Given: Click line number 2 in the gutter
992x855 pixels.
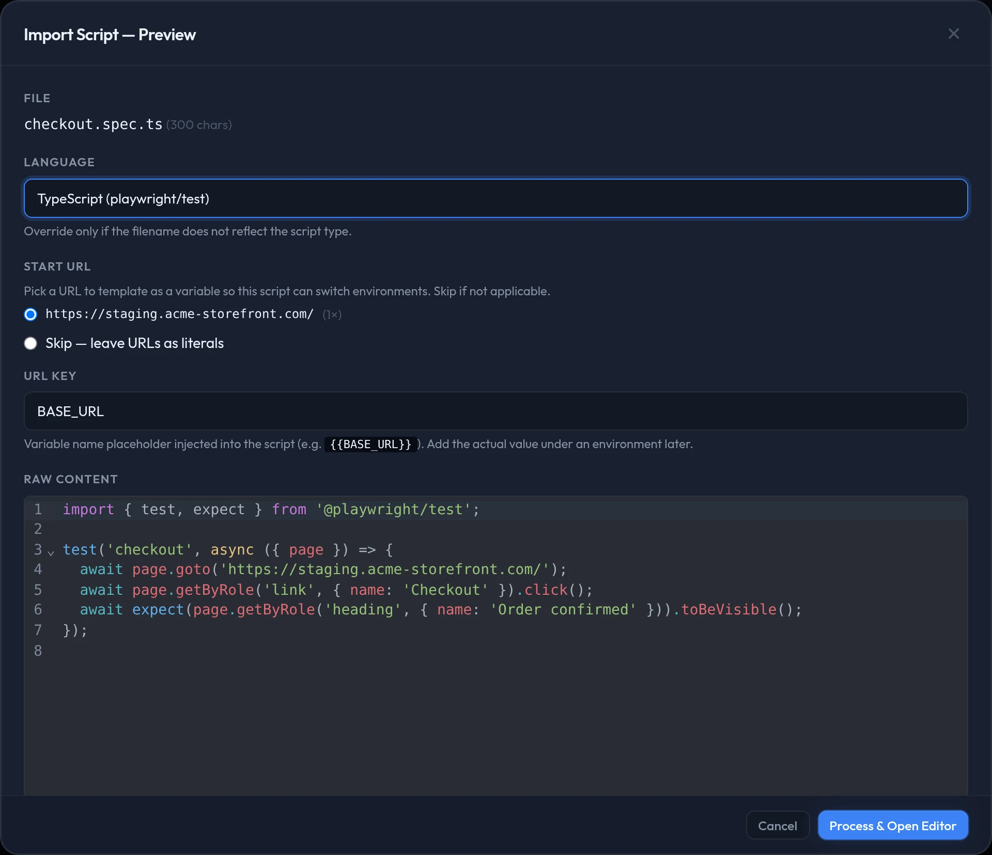Looking at the screenshot, I should (x=38, y=529).
